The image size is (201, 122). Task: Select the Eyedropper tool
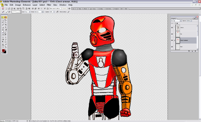tap(6, 45)
